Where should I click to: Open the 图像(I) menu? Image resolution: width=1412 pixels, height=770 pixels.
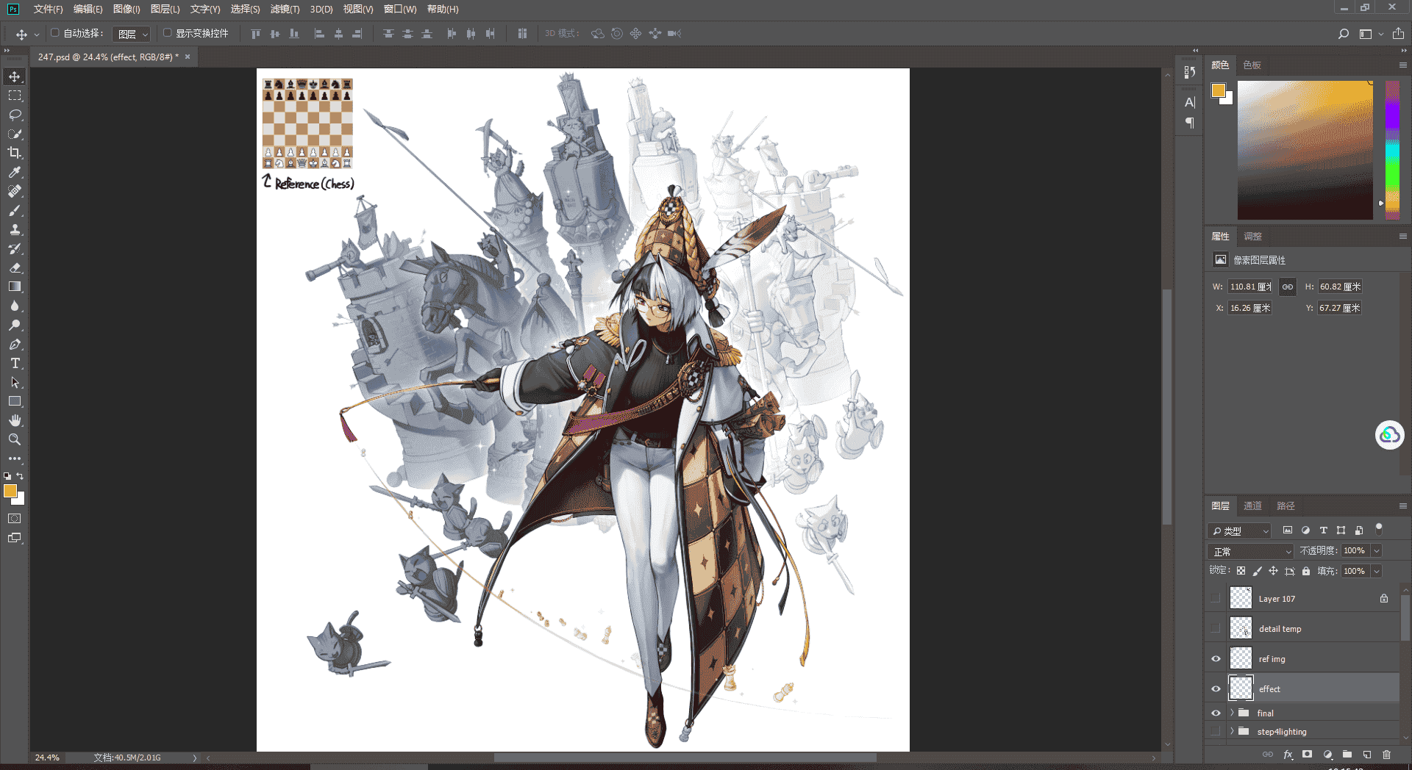pos(126,10)
